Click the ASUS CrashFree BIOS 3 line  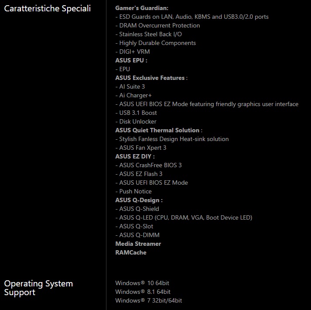pos(148,165)
